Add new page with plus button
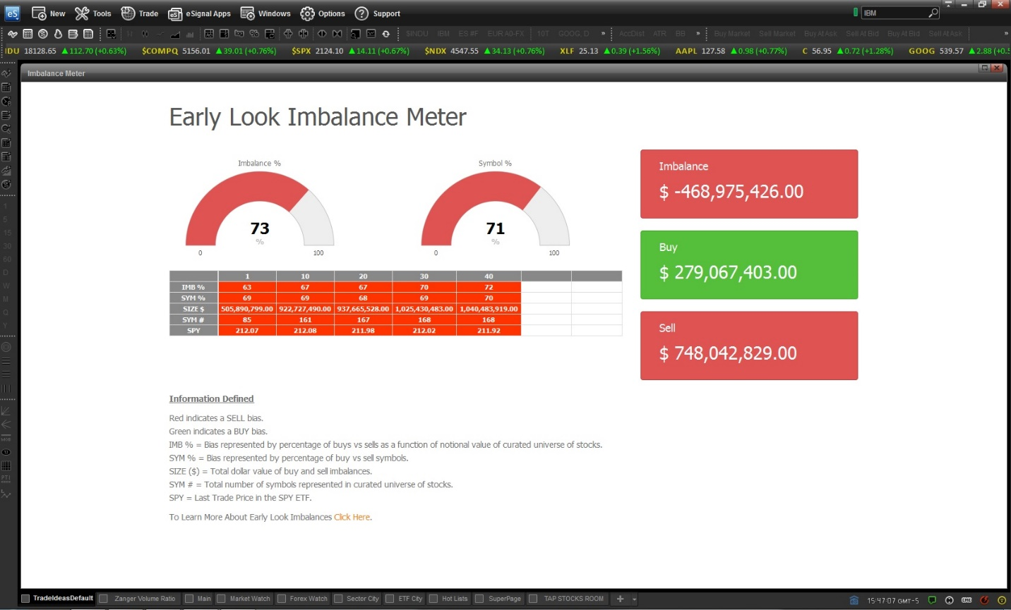Screen dimensions: 1011x610 coord(620,599)
